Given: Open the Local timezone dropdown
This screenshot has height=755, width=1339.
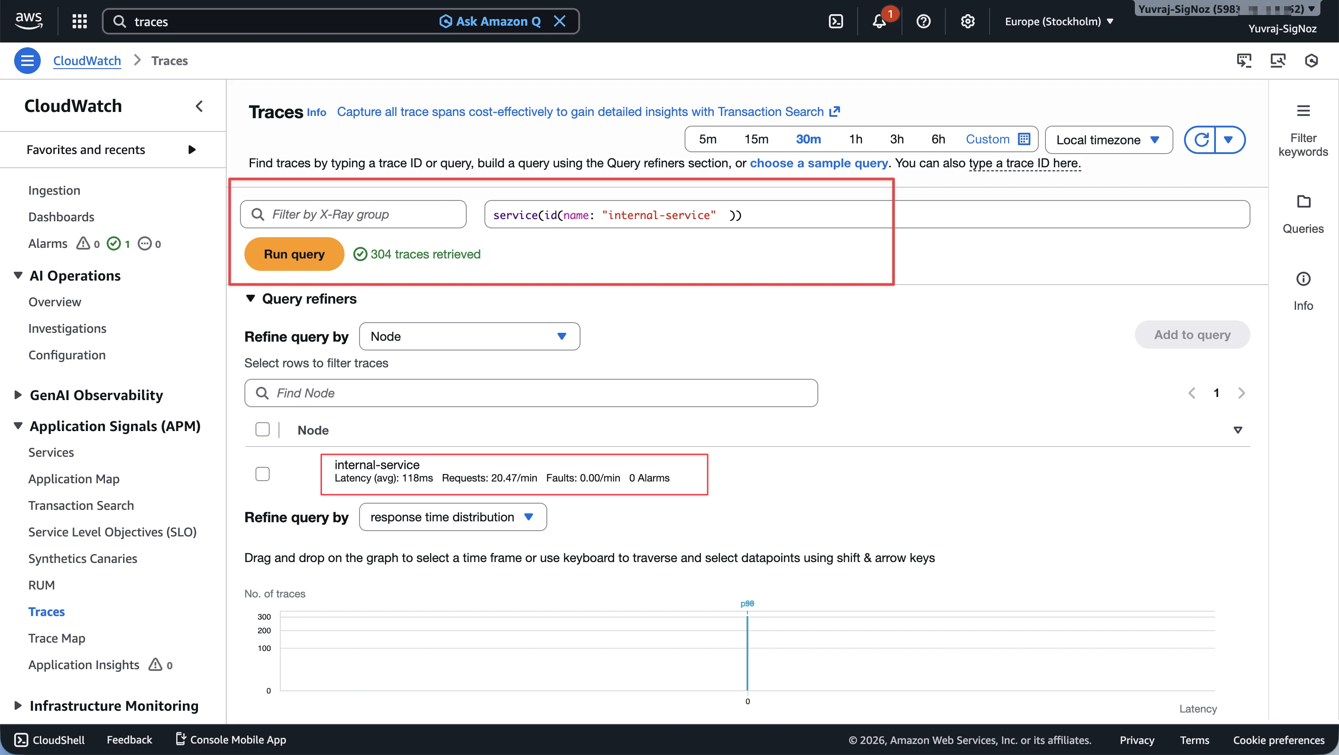Looking at the screenshot, I should [x=1109, y=139].
